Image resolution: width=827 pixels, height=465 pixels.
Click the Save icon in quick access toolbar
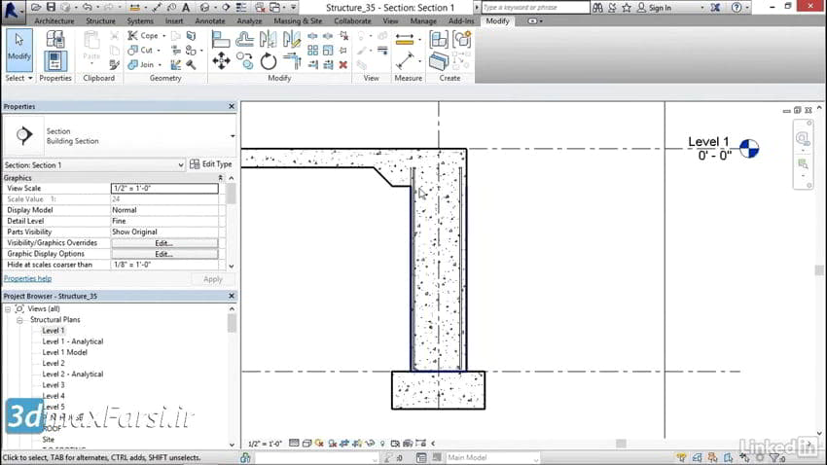point(53,8)
